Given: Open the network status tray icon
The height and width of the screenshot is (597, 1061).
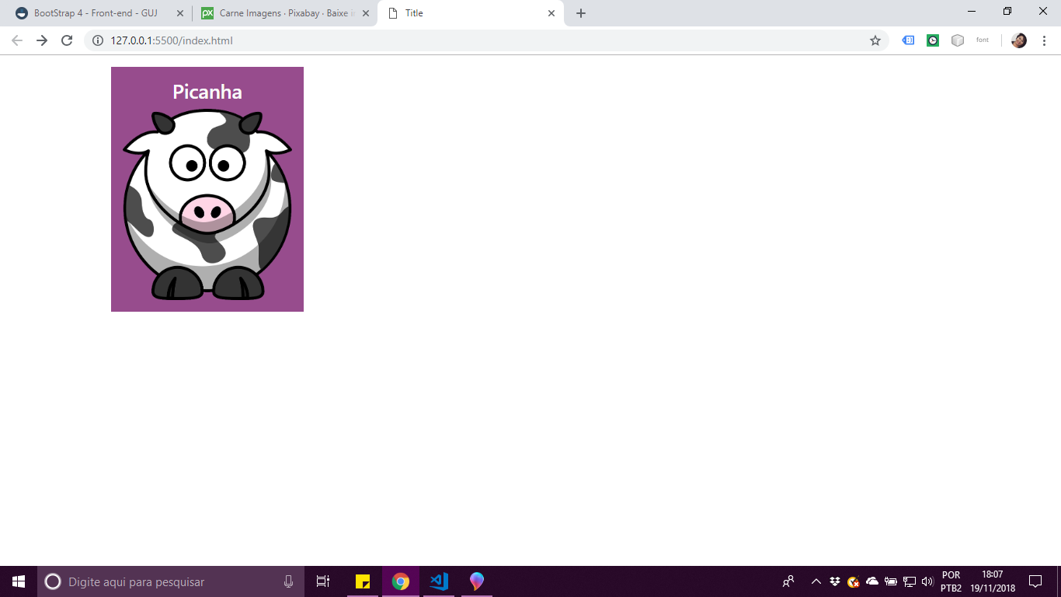Looking at the screenshot, I should point(910,581).
